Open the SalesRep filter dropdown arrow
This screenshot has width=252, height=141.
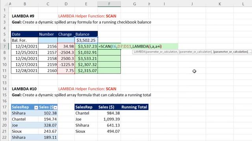[36, 108]
